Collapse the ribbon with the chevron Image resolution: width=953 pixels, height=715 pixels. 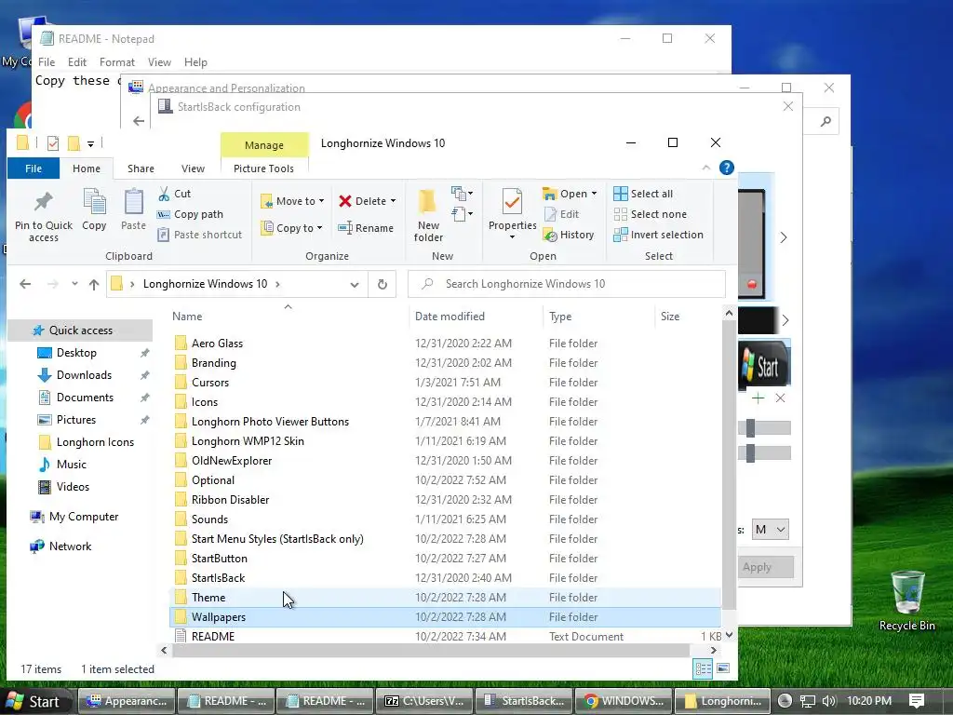point(705,168)
